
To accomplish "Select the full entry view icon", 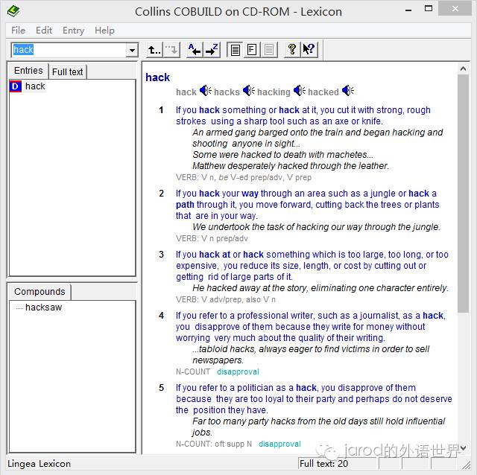I will pyautogui.click(x=236, y=50).
